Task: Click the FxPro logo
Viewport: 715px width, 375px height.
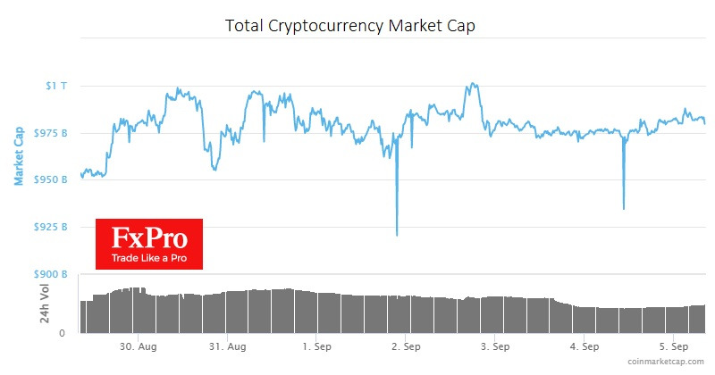Action: (149, 243)
